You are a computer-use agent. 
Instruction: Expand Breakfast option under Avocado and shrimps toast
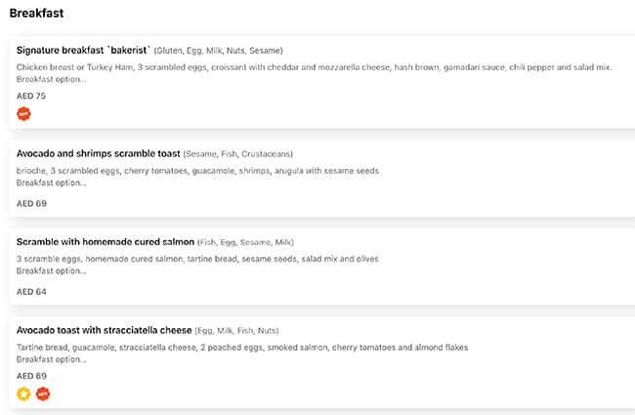(x=51, y=182)
